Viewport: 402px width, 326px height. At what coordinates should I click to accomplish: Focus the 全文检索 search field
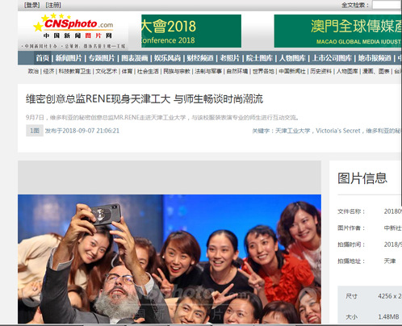coord(387,5)
